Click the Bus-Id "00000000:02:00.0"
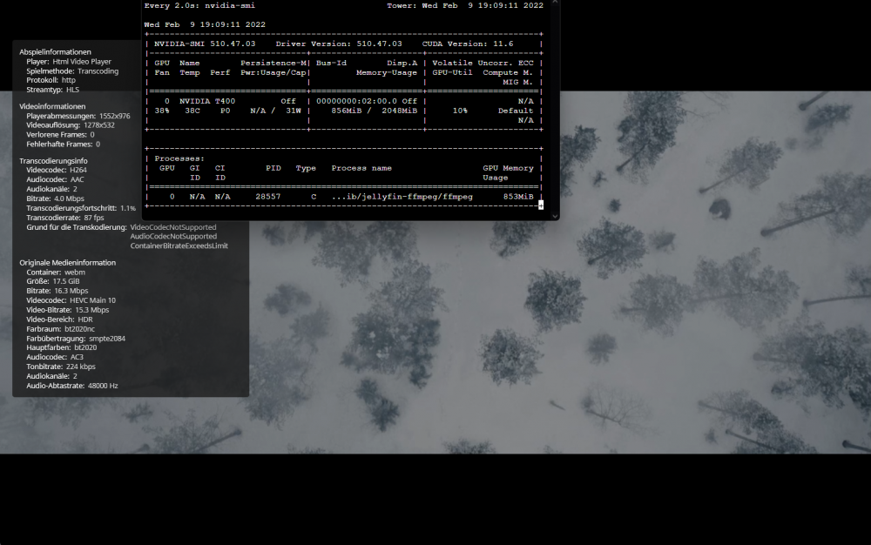Screen dimensions: 871x545 pyautogui.click(x=356, y=101)
